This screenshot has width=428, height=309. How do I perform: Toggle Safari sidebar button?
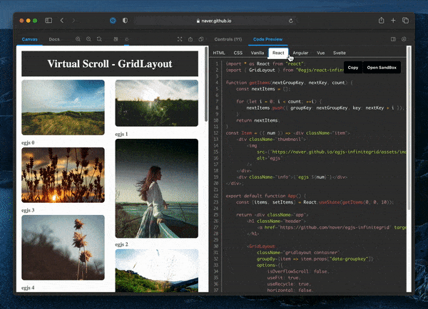(x=48, y=20)
